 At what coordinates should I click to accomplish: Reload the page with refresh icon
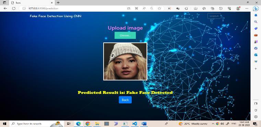pos(14,9)
